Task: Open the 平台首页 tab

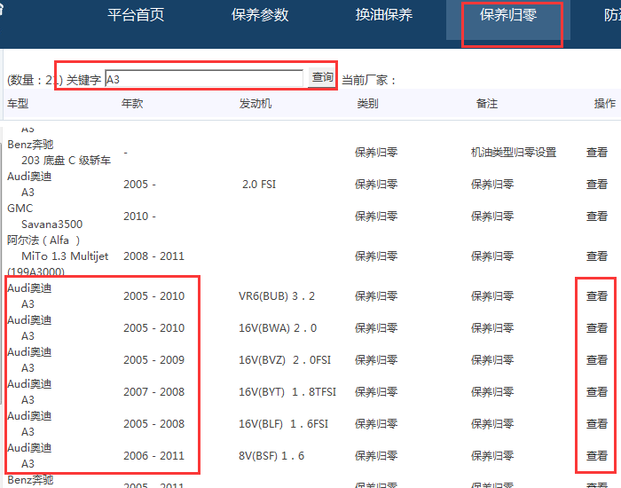Action: point(136,15)
